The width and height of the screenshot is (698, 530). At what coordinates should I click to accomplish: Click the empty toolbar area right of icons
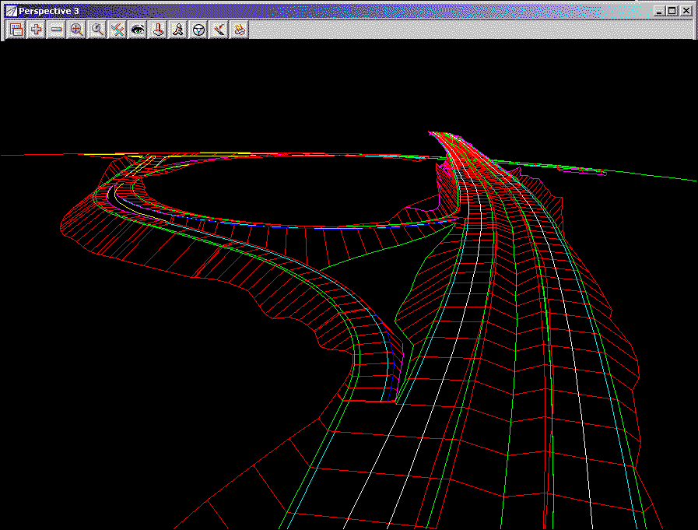point(467,30)
